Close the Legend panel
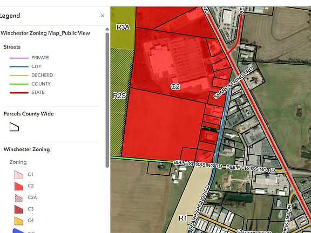 [103, 16]
